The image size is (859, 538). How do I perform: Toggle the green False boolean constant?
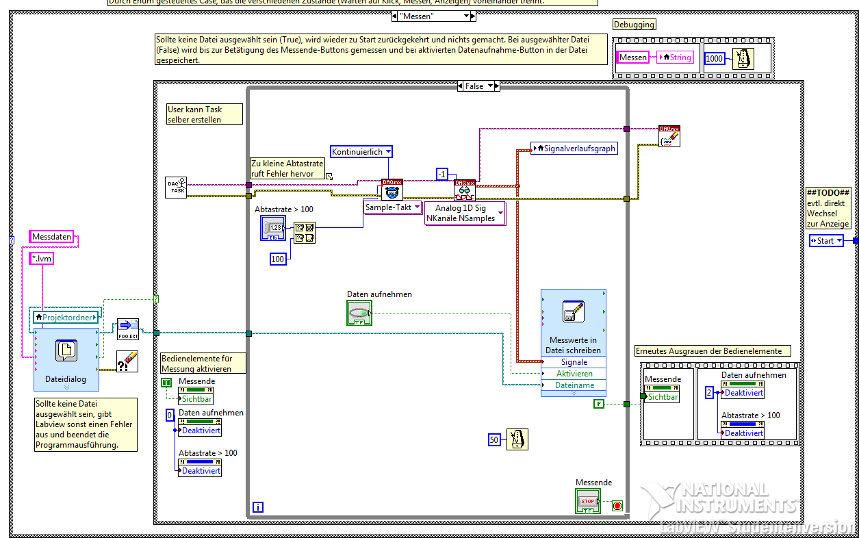pos(599,404)
